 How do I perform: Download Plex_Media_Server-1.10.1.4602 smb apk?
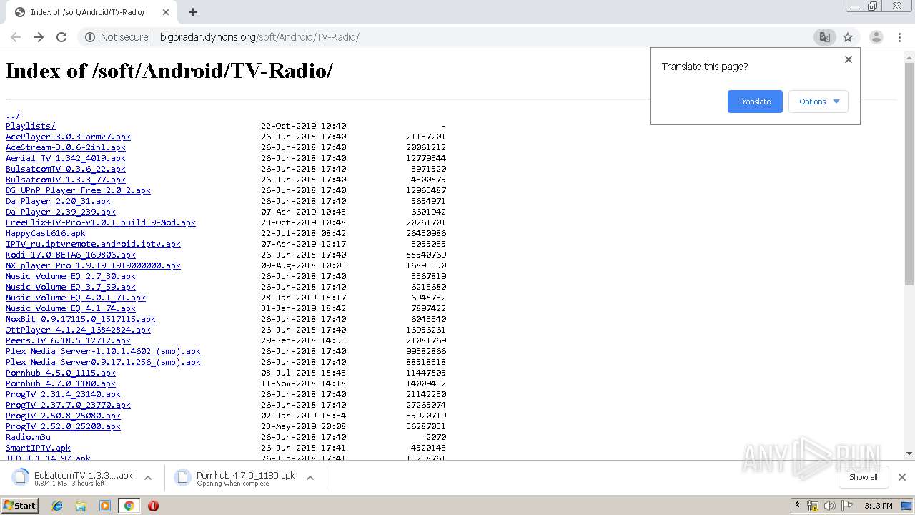coord(103,351)
